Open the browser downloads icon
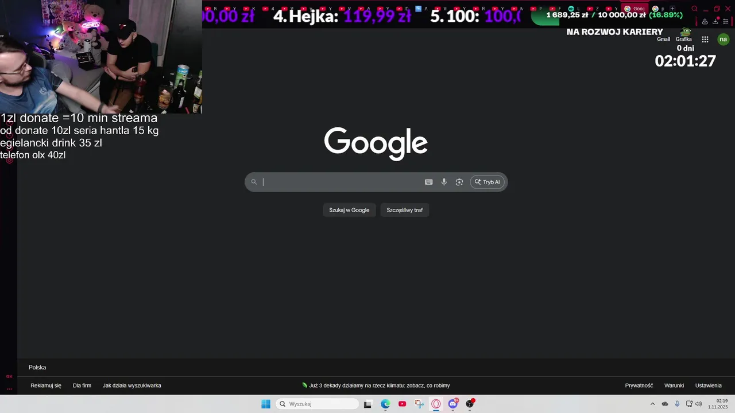735x413 pixels. (715, 21)
